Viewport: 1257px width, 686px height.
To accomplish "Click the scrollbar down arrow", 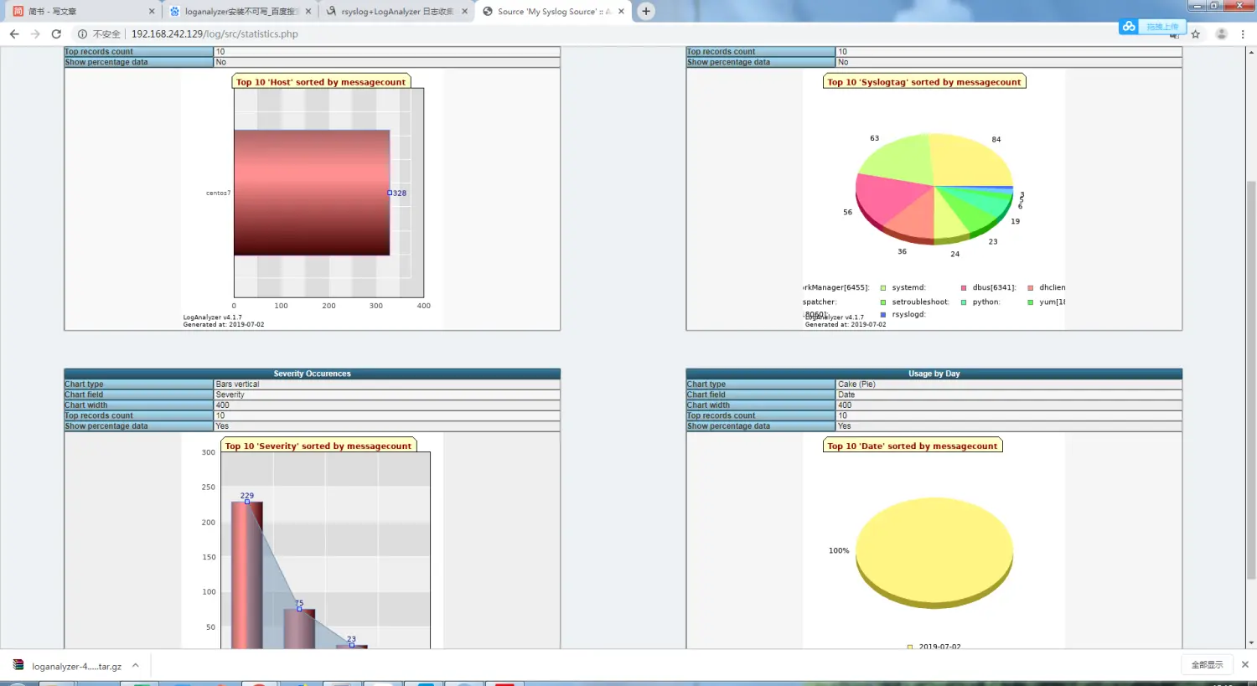I will [x=1251, y=643].
